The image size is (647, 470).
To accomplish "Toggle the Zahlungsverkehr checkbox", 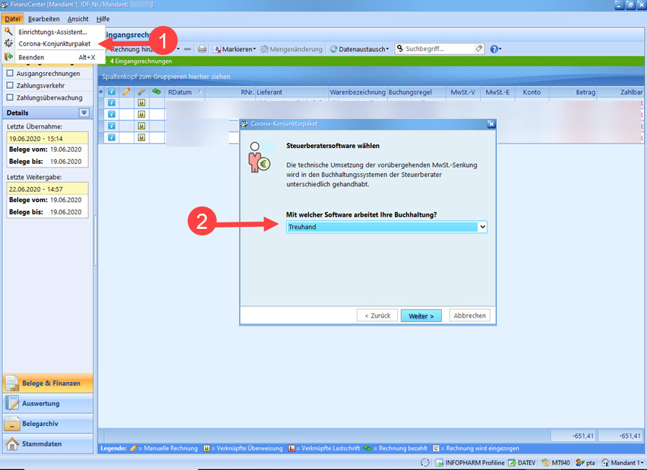I will (10, 85).
